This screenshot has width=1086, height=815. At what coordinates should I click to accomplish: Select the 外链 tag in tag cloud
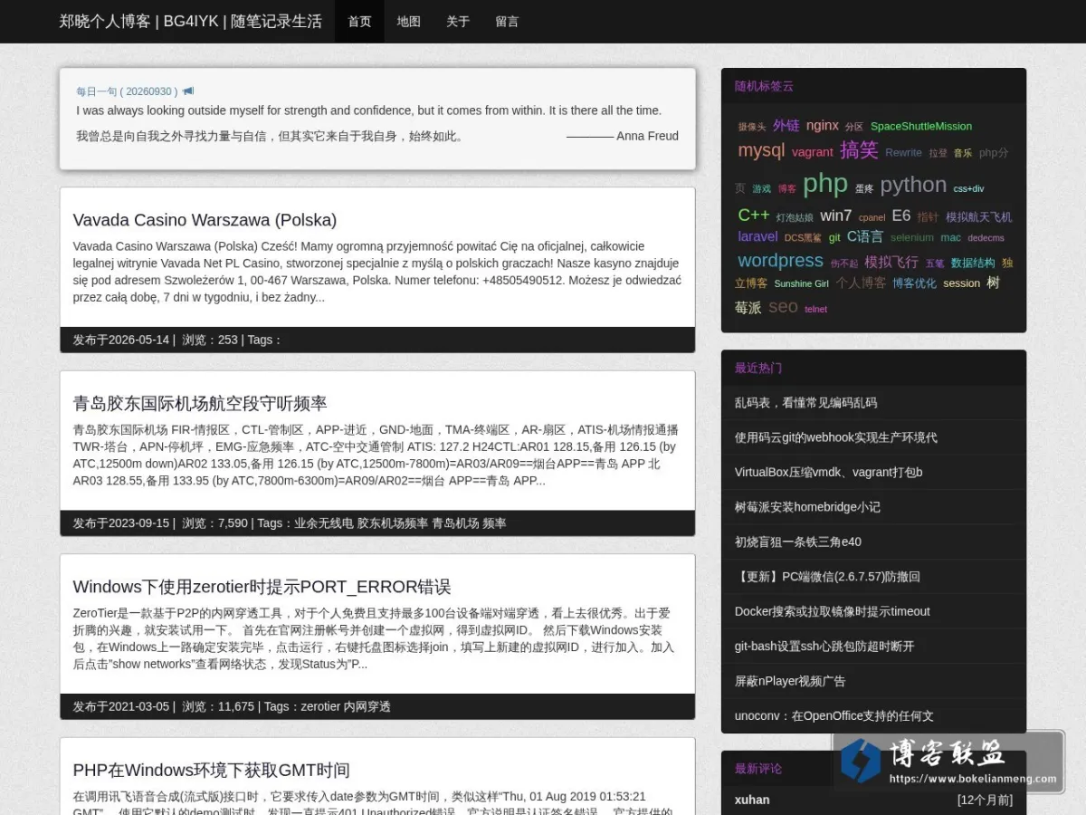(x=786, y=125)
